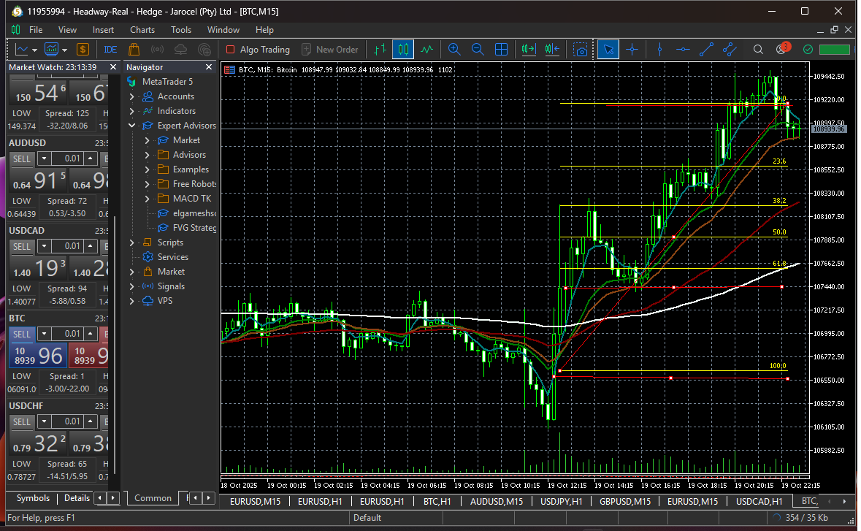
Task: Open the indicators list icon
Action: pos(52,50)
